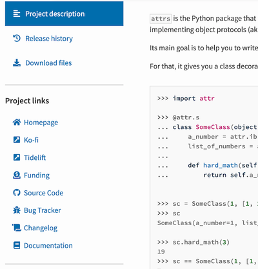Switch to the Project description tab
258x269 pixels.
point(64,14)
